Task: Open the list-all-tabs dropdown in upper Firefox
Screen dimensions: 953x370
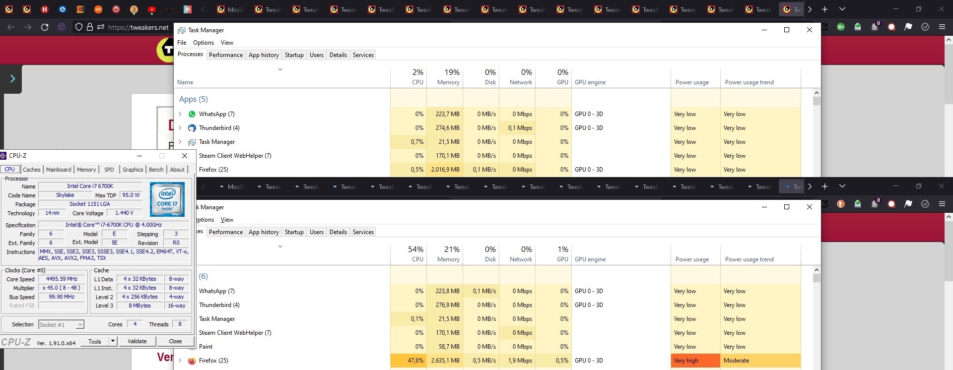Action: point(842,9)
